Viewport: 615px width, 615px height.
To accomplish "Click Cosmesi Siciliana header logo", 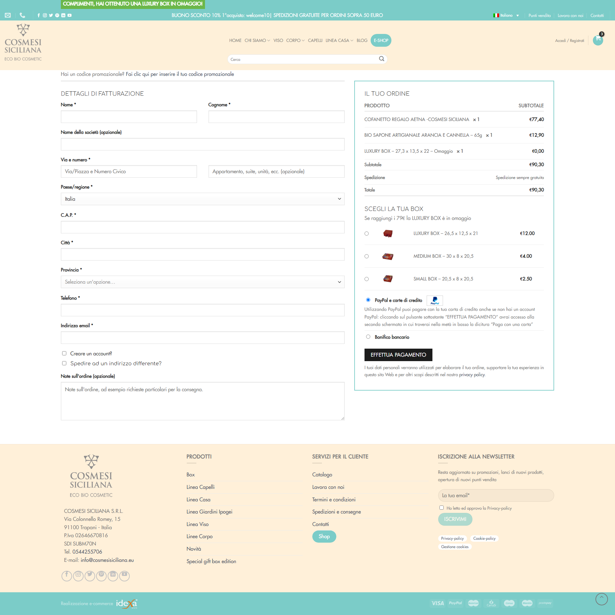I will tap(23, 42).
